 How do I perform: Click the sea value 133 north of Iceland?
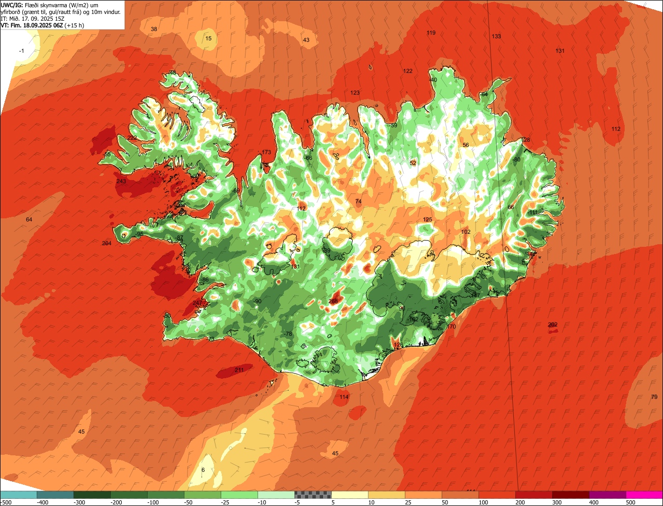(496, 36)
